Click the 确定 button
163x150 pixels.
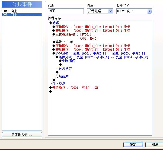click(x=133, y=145)
